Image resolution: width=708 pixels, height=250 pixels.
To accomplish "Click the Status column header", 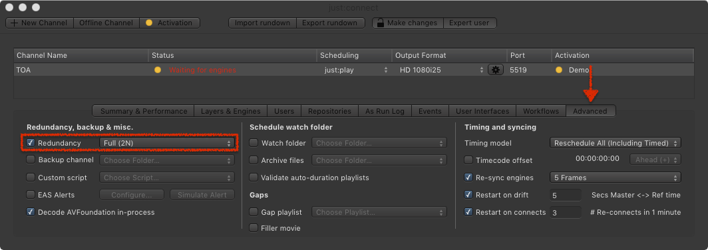I will (x=232, y=55).
